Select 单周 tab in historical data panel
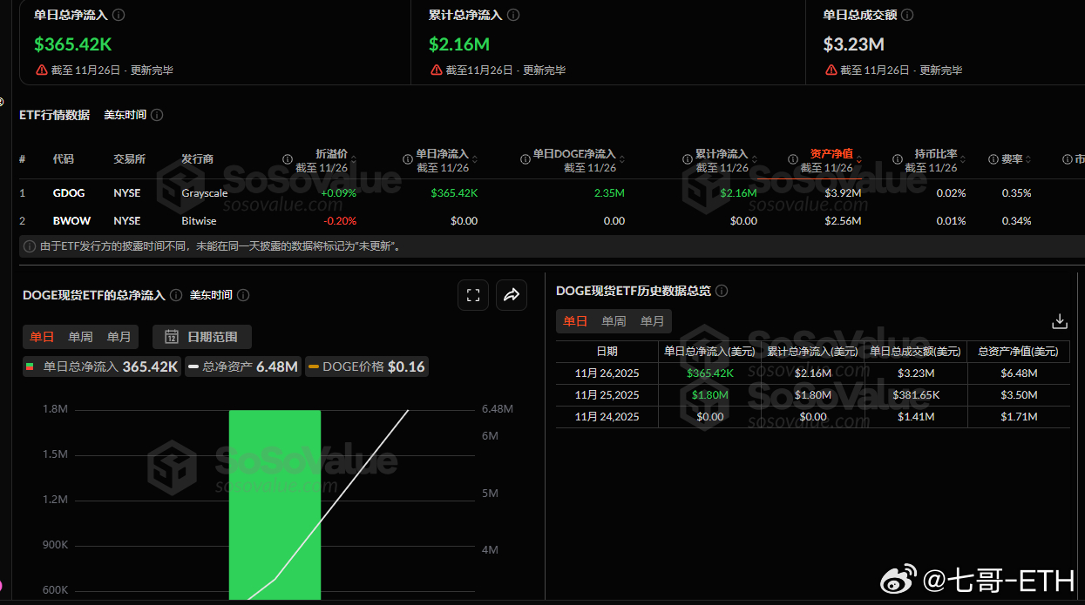 614,321
